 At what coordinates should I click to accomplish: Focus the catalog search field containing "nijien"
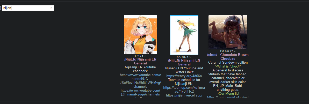(x=28, y=8)
